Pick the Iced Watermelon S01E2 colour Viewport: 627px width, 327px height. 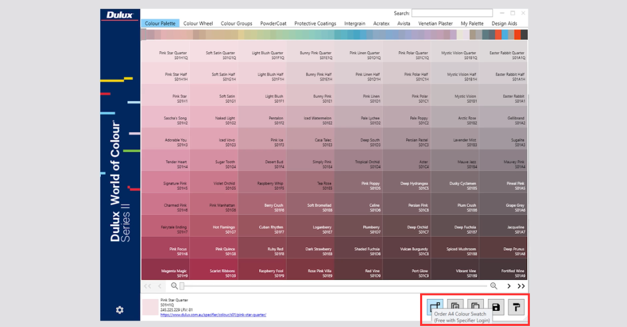point(310,117)
